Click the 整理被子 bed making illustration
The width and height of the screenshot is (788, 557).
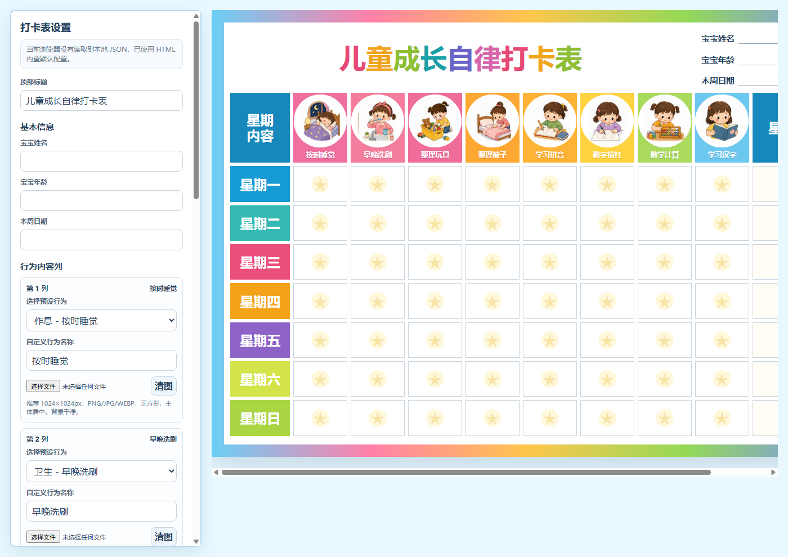click(492, 121)
